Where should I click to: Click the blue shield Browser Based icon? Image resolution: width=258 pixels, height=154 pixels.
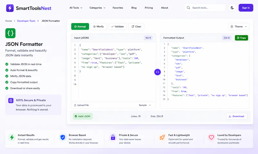[63, 137]
